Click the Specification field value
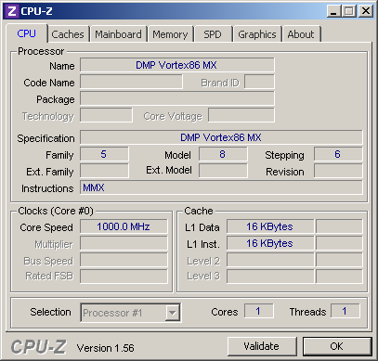The height and width of the screenshot is (361, 378). click(x=221, y=137)
